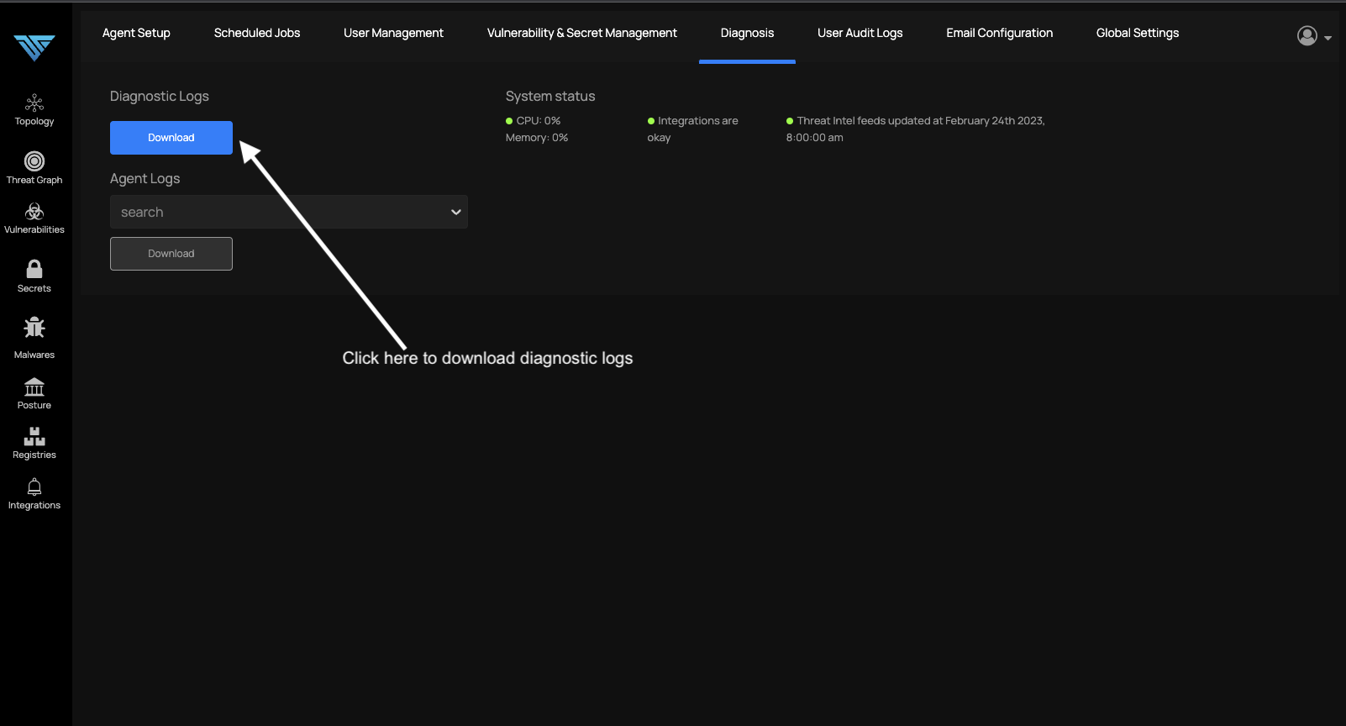Open Vulnerability & Secret Management tab
1346x726 pixels.
[582, 33]
